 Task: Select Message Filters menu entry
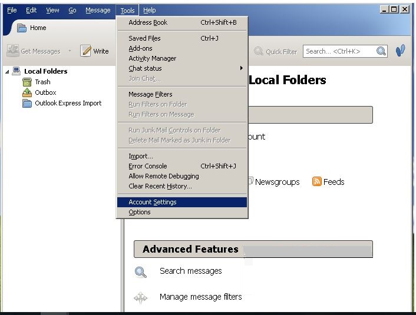[182, 94]
